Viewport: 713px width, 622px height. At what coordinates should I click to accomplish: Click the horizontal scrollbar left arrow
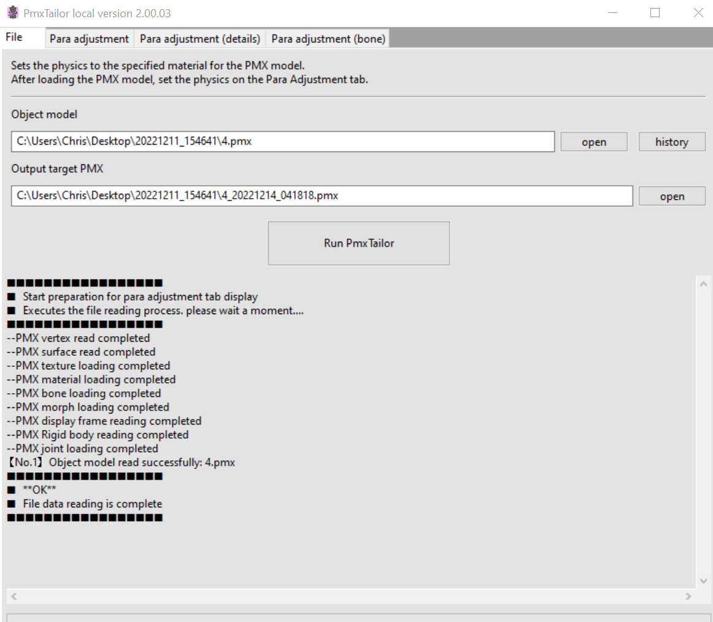click(x=13, y=596)
